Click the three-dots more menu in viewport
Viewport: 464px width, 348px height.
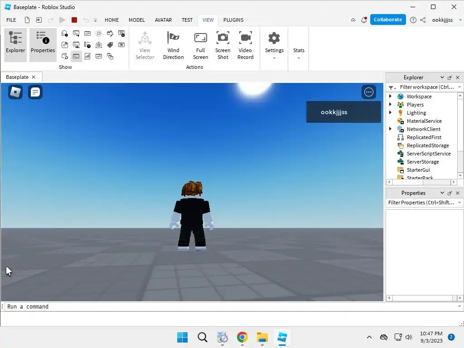pos(369,92)
